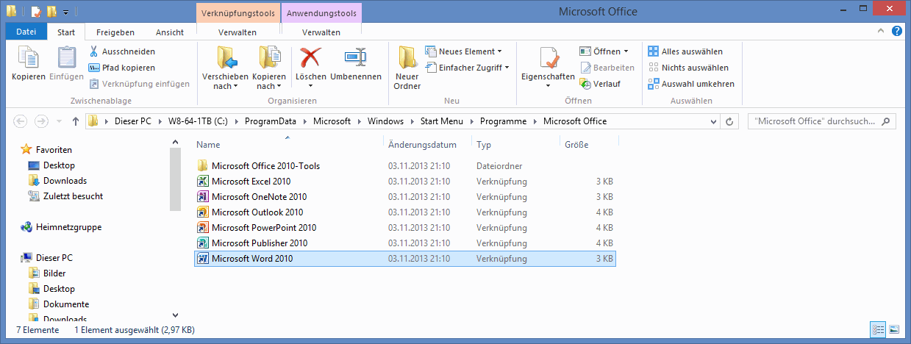
Task: Switch to large icons view in status bar
Action: pyautogui.click(x=895, y=330)
